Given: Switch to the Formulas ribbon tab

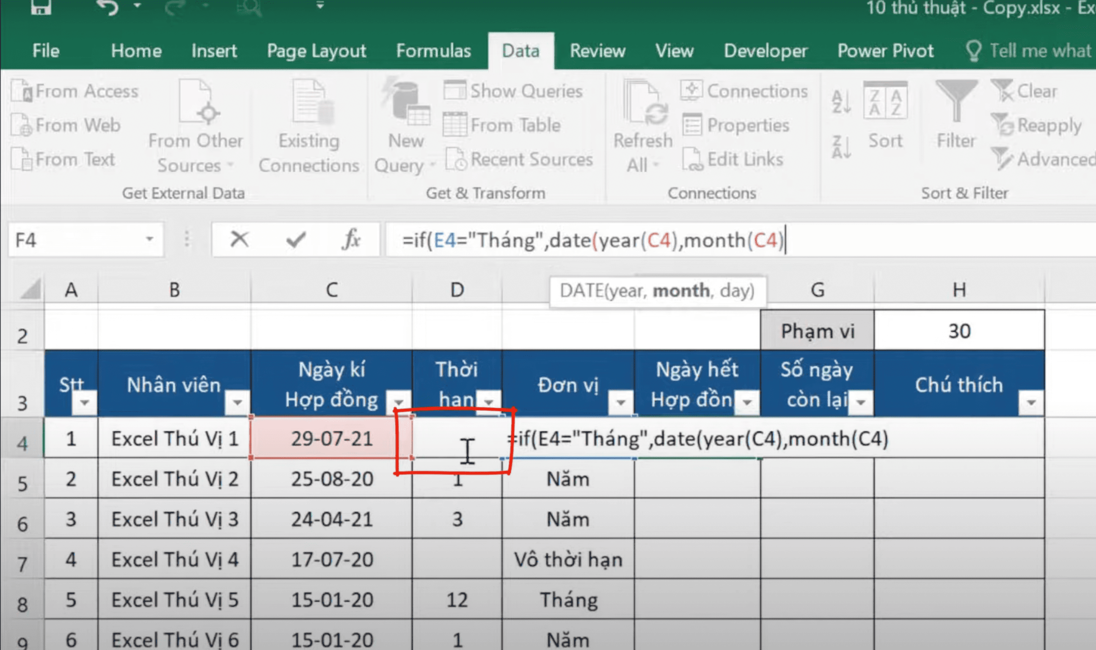Looking at the screenshot, I should point(433,50).
